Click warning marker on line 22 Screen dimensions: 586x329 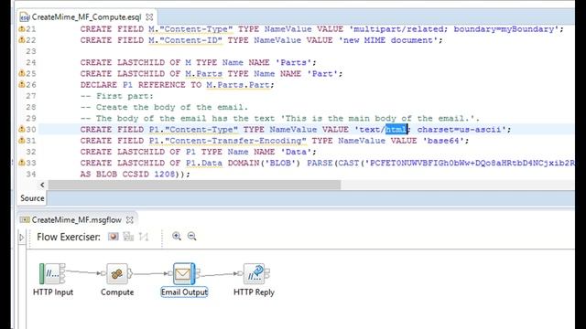22,40
